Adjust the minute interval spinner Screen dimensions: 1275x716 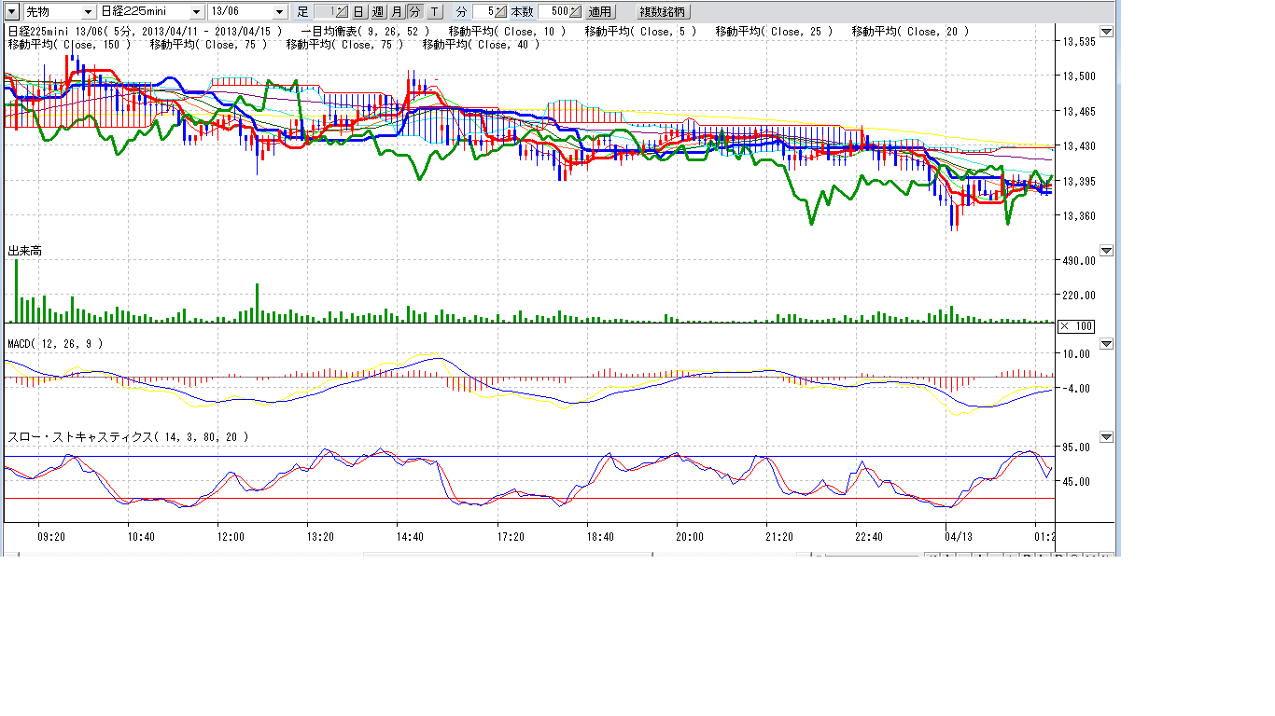501,12
